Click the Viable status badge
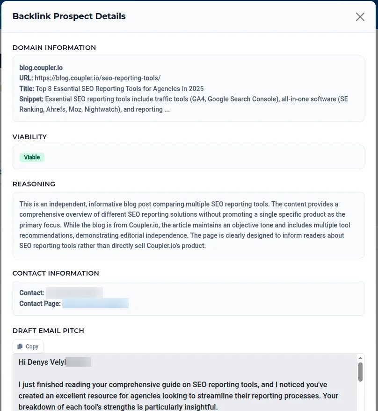 [x=32, y=157]
